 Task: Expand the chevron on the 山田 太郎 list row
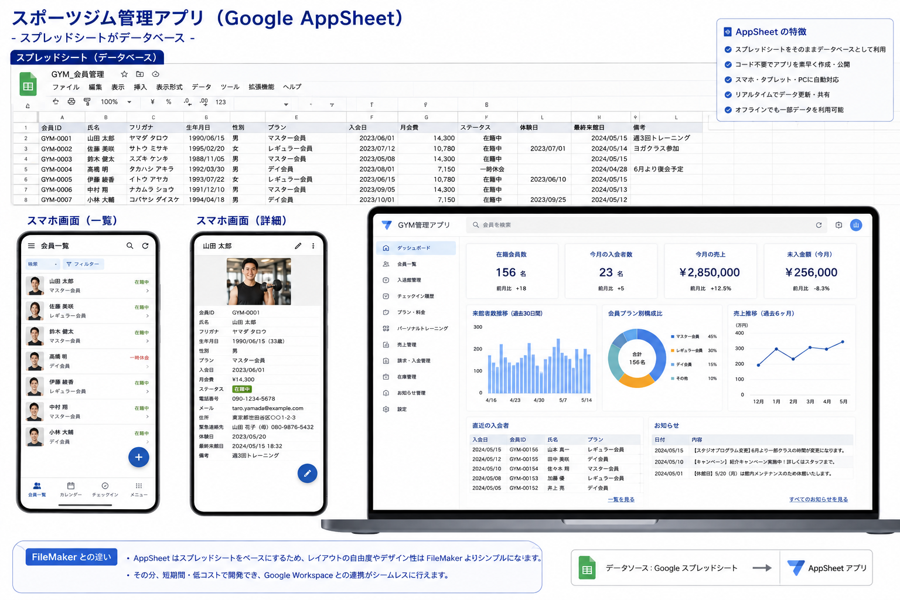point(148,291)
